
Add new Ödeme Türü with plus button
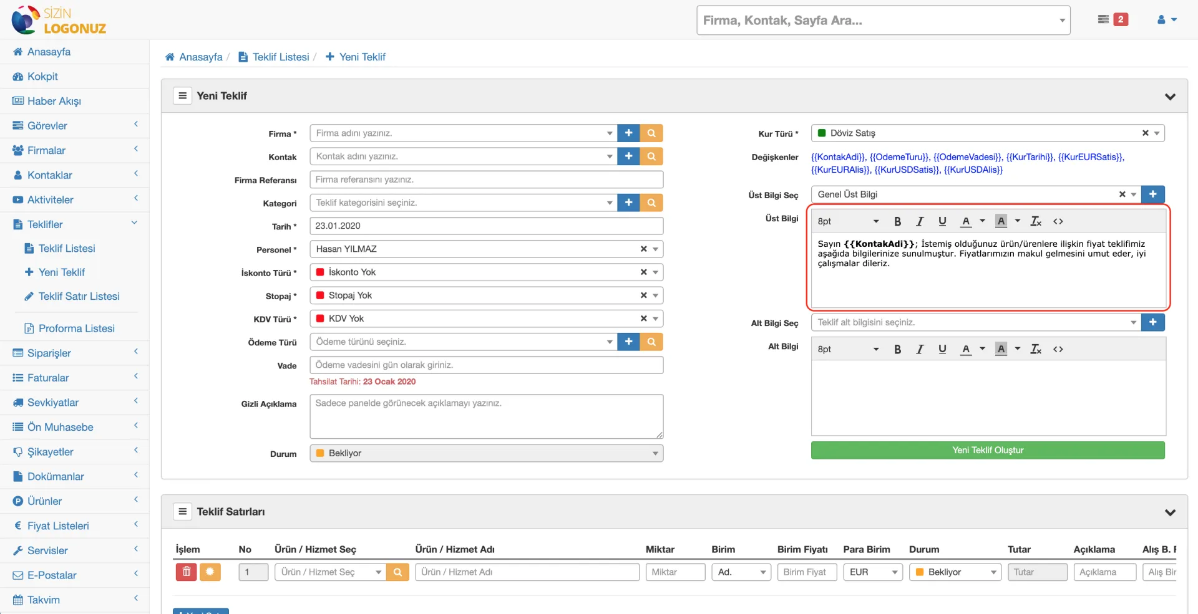(628, 342)
